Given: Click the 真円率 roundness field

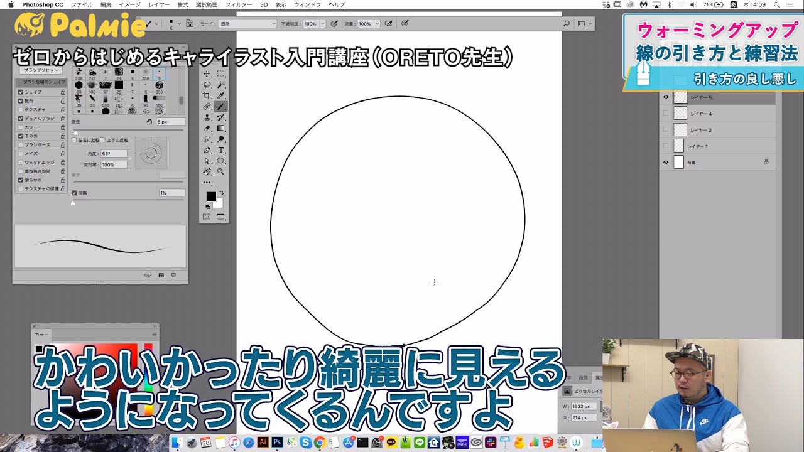Looking at the screenshot, I should coord(113,165).
